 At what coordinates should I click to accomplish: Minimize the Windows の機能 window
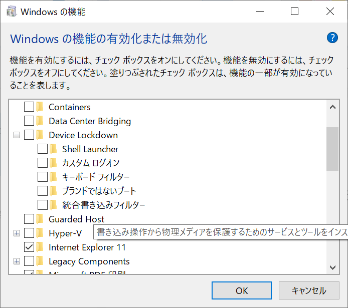(260, 12)
